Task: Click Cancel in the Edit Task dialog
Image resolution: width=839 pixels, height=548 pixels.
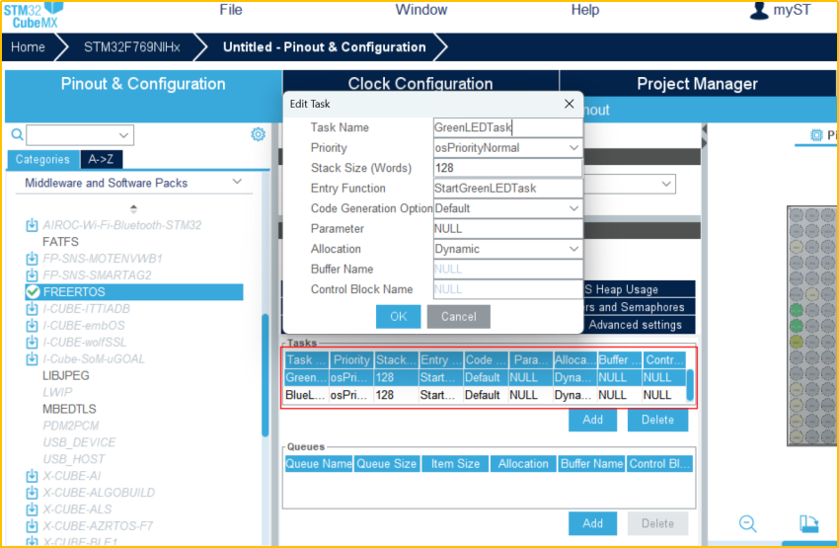Action: [x=458, y=316]
